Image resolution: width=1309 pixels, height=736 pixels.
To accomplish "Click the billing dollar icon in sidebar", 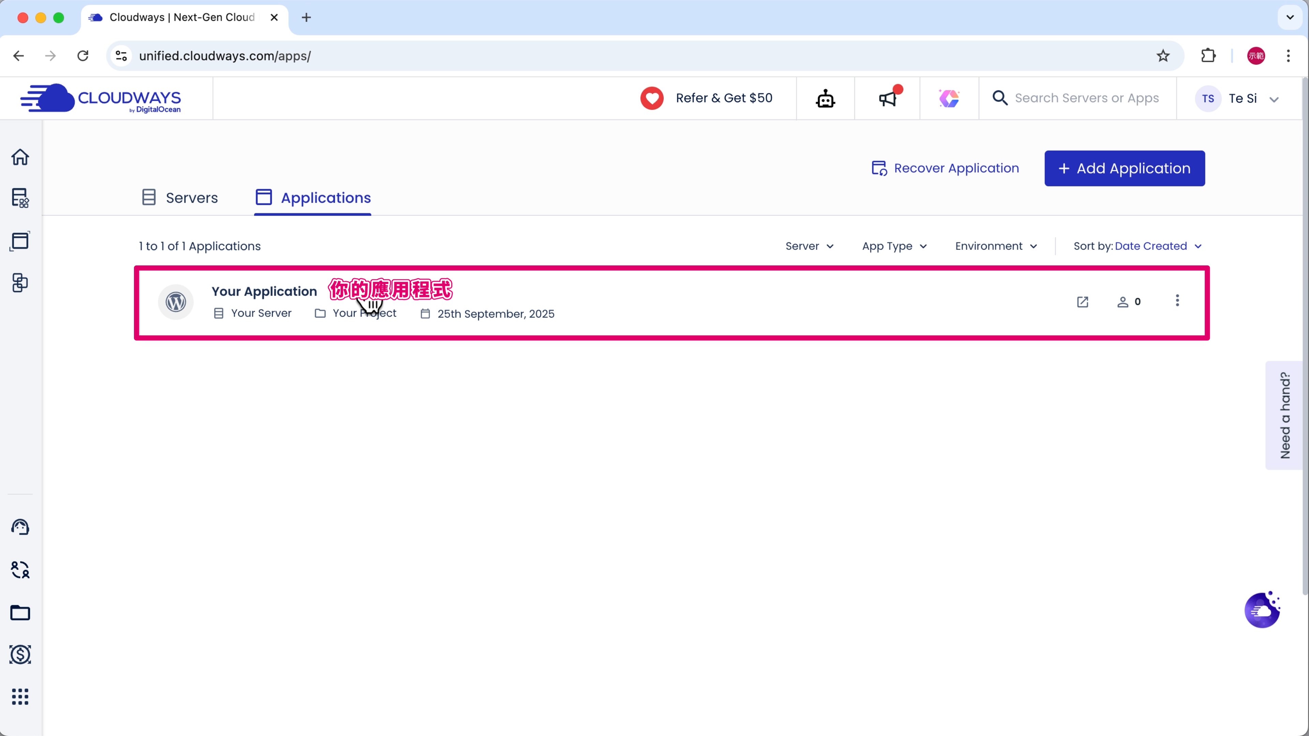I will [x=20, y=654].
